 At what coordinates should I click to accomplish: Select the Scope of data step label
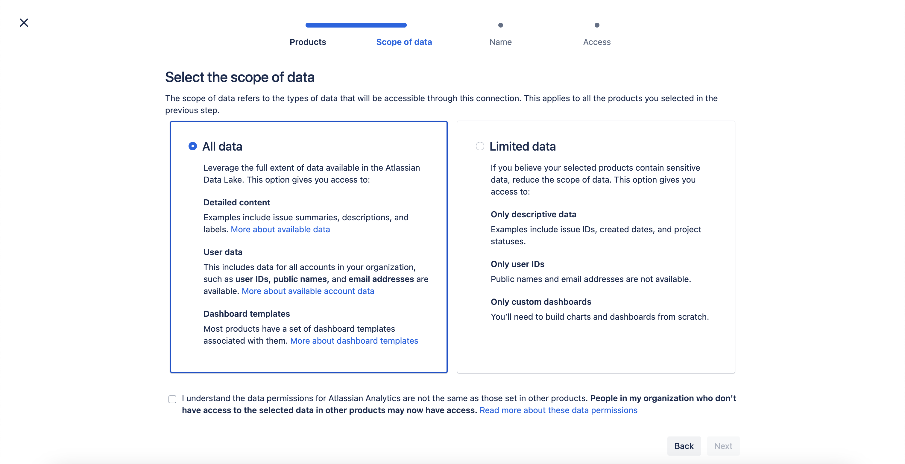(404, 42)
